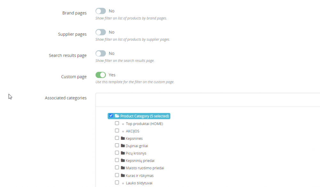Enable the Brand pages toggle
Screen dimensions: 320x187
point(100,11)
